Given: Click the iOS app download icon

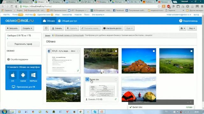Looking at the screenshot, I should [x=13, y=75].
